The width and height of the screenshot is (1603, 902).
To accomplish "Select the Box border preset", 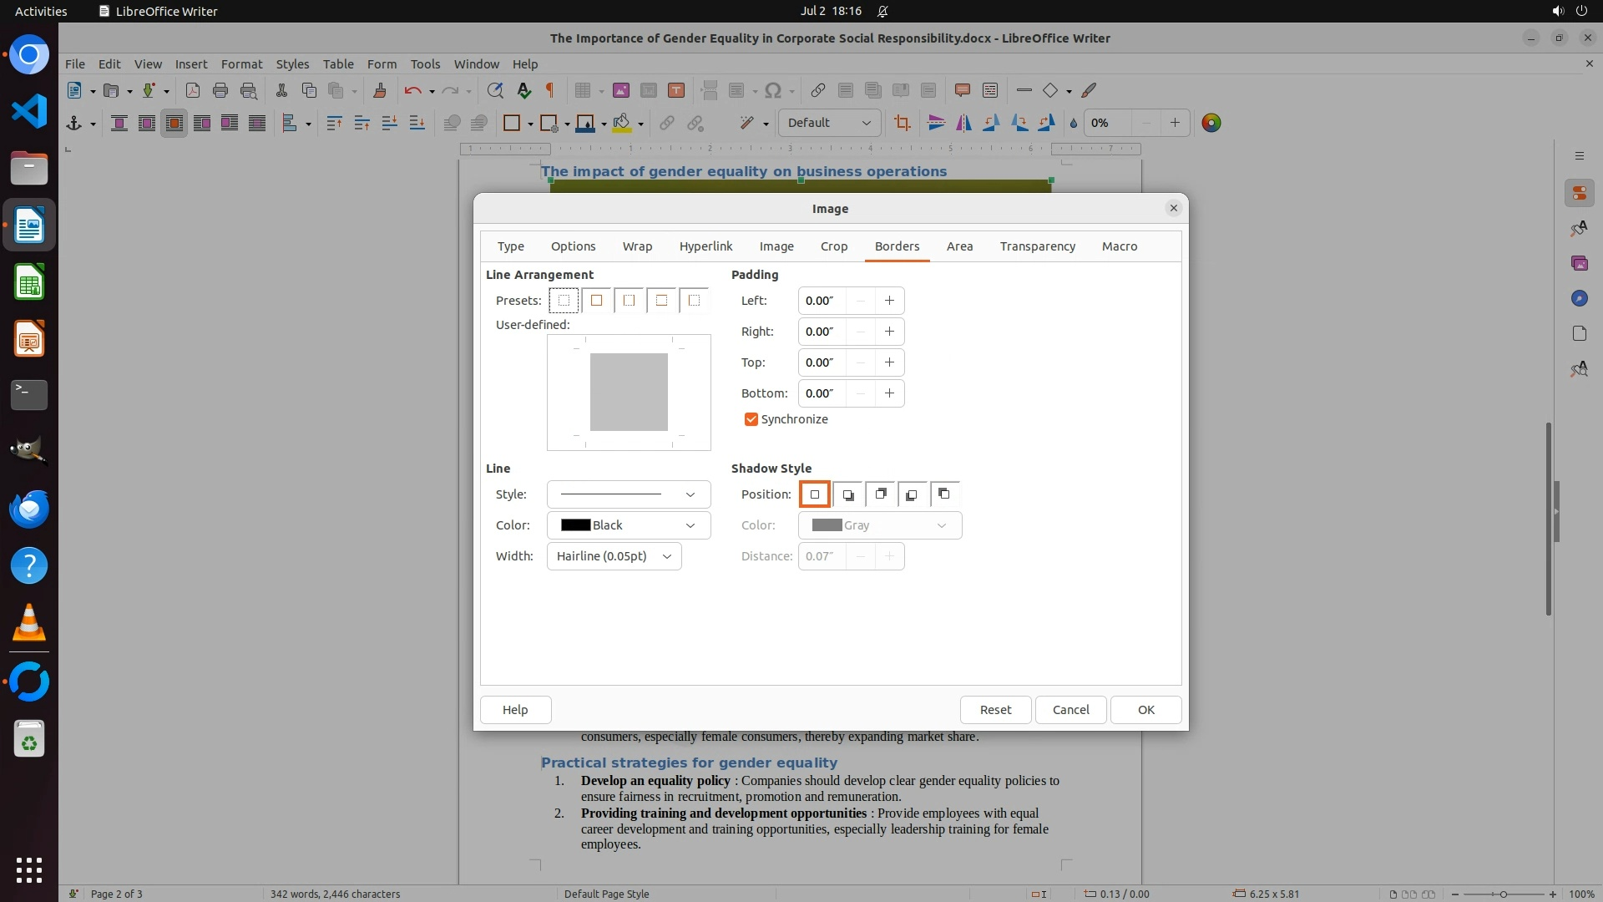I will pyautogui.click(x=596, y=301).
